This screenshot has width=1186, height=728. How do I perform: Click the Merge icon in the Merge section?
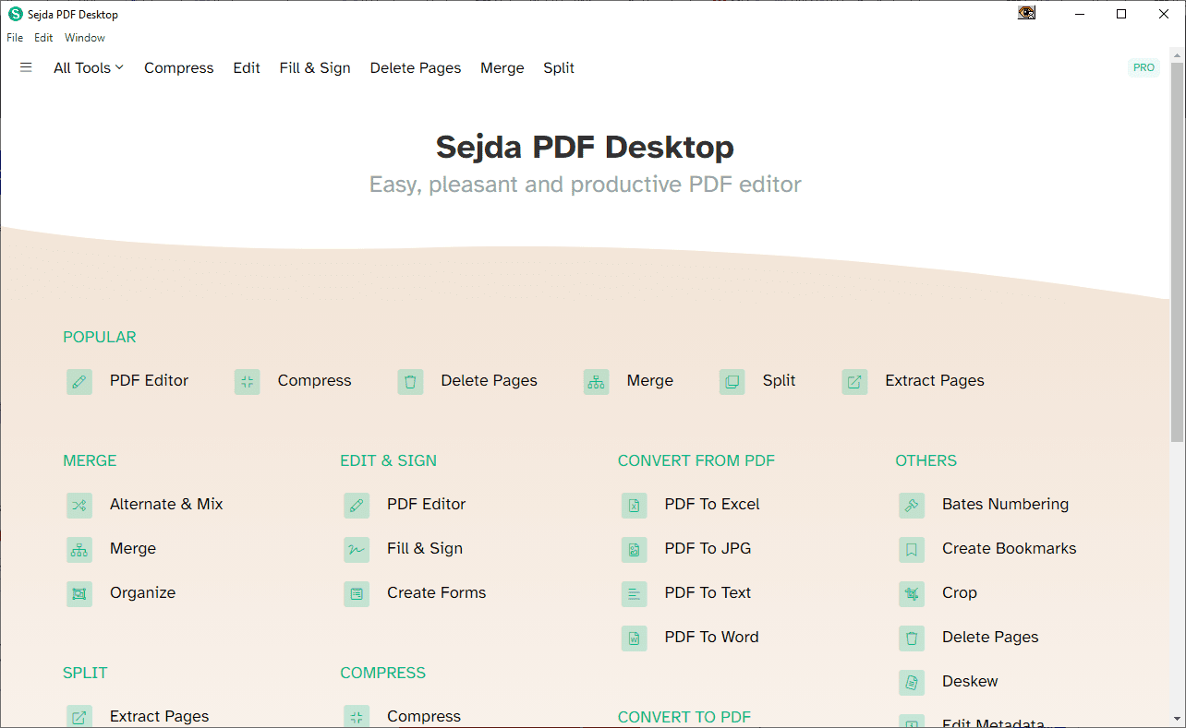pyautogui.click(x=79, y=549)
